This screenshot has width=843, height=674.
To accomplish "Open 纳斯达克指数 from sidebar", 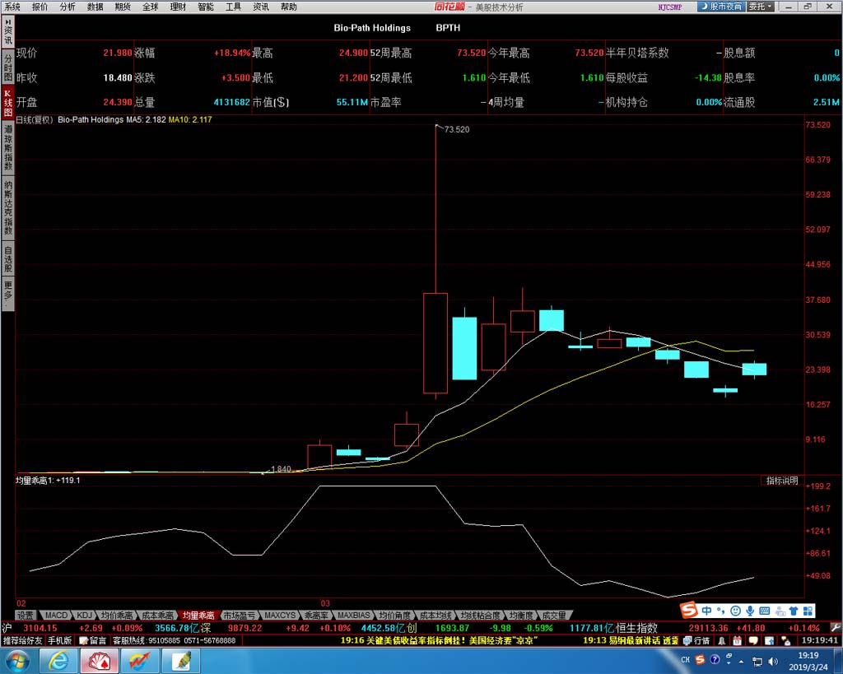I will pyautogui.click(x=8, y=207).
